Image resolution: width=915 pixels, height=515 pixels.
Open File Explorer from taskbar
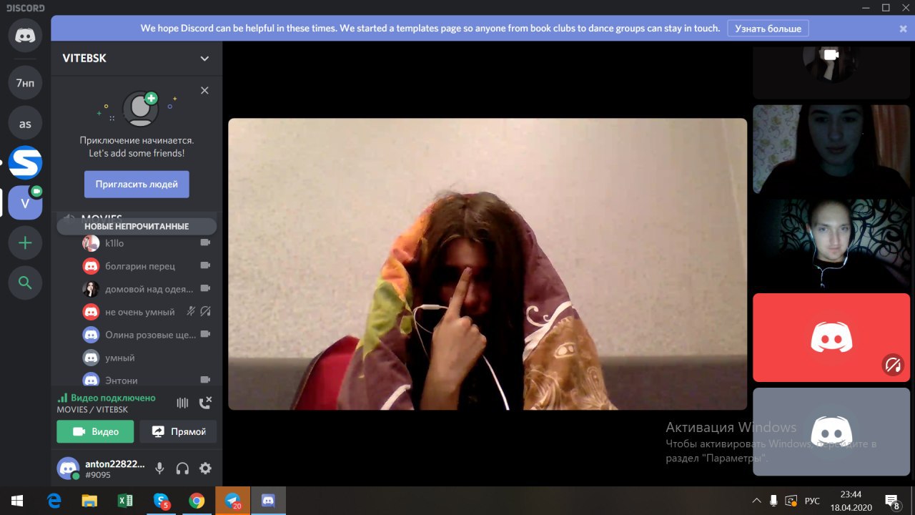(89, 501)
